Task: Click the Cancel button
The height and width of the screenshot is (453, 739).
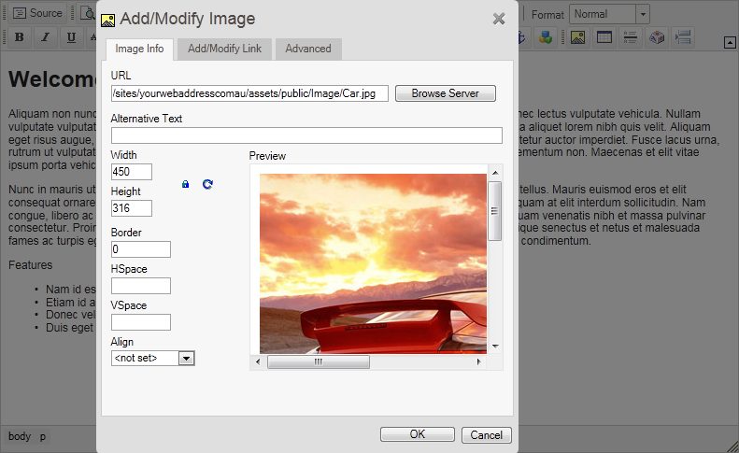Action: click(487, 434)
